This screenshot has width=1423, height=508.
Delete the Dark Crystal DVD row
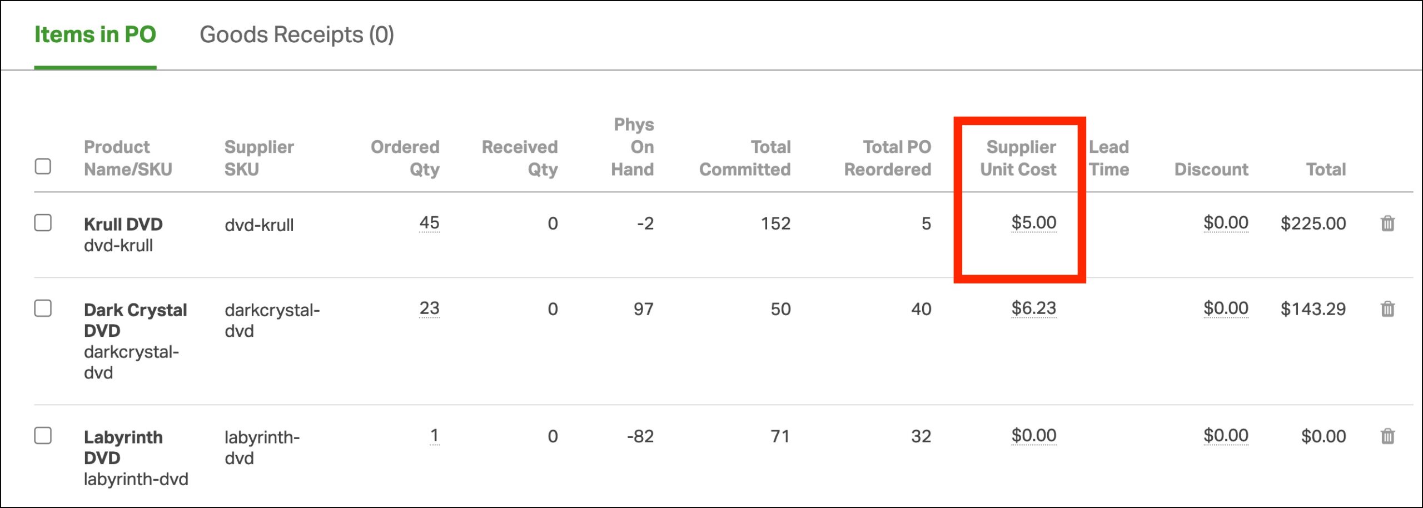pyautogui.click(x=1387, y=308)
